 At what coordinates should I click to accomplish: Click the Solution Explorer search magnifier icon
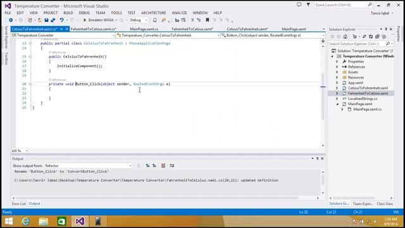[388, 44]
